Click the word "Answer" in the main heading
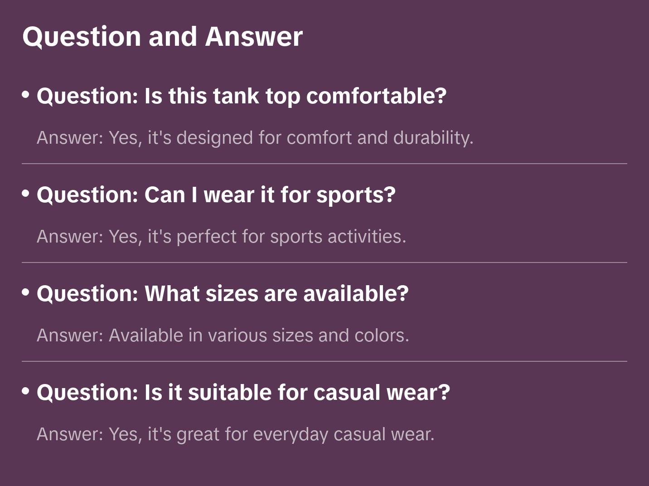649x486 pixels. (254, 37)
